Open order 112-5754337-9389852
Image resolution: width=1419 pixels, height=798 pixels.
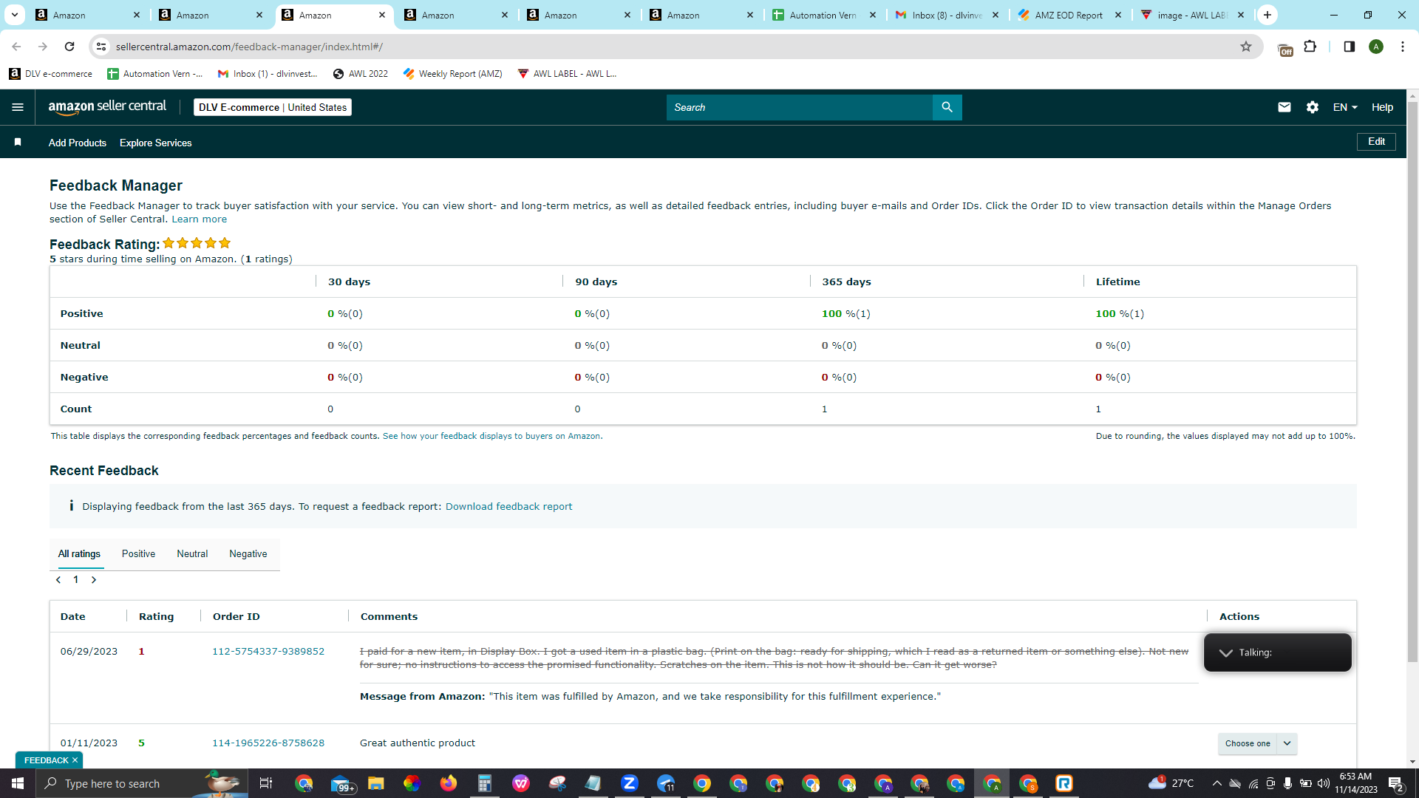tap(268, 651)
